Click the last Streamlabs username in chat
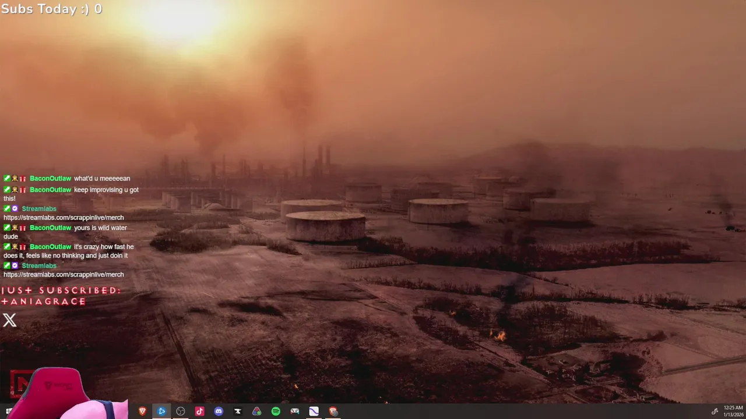Viewport: 746px width, 419px height. [x=39, y=265]
